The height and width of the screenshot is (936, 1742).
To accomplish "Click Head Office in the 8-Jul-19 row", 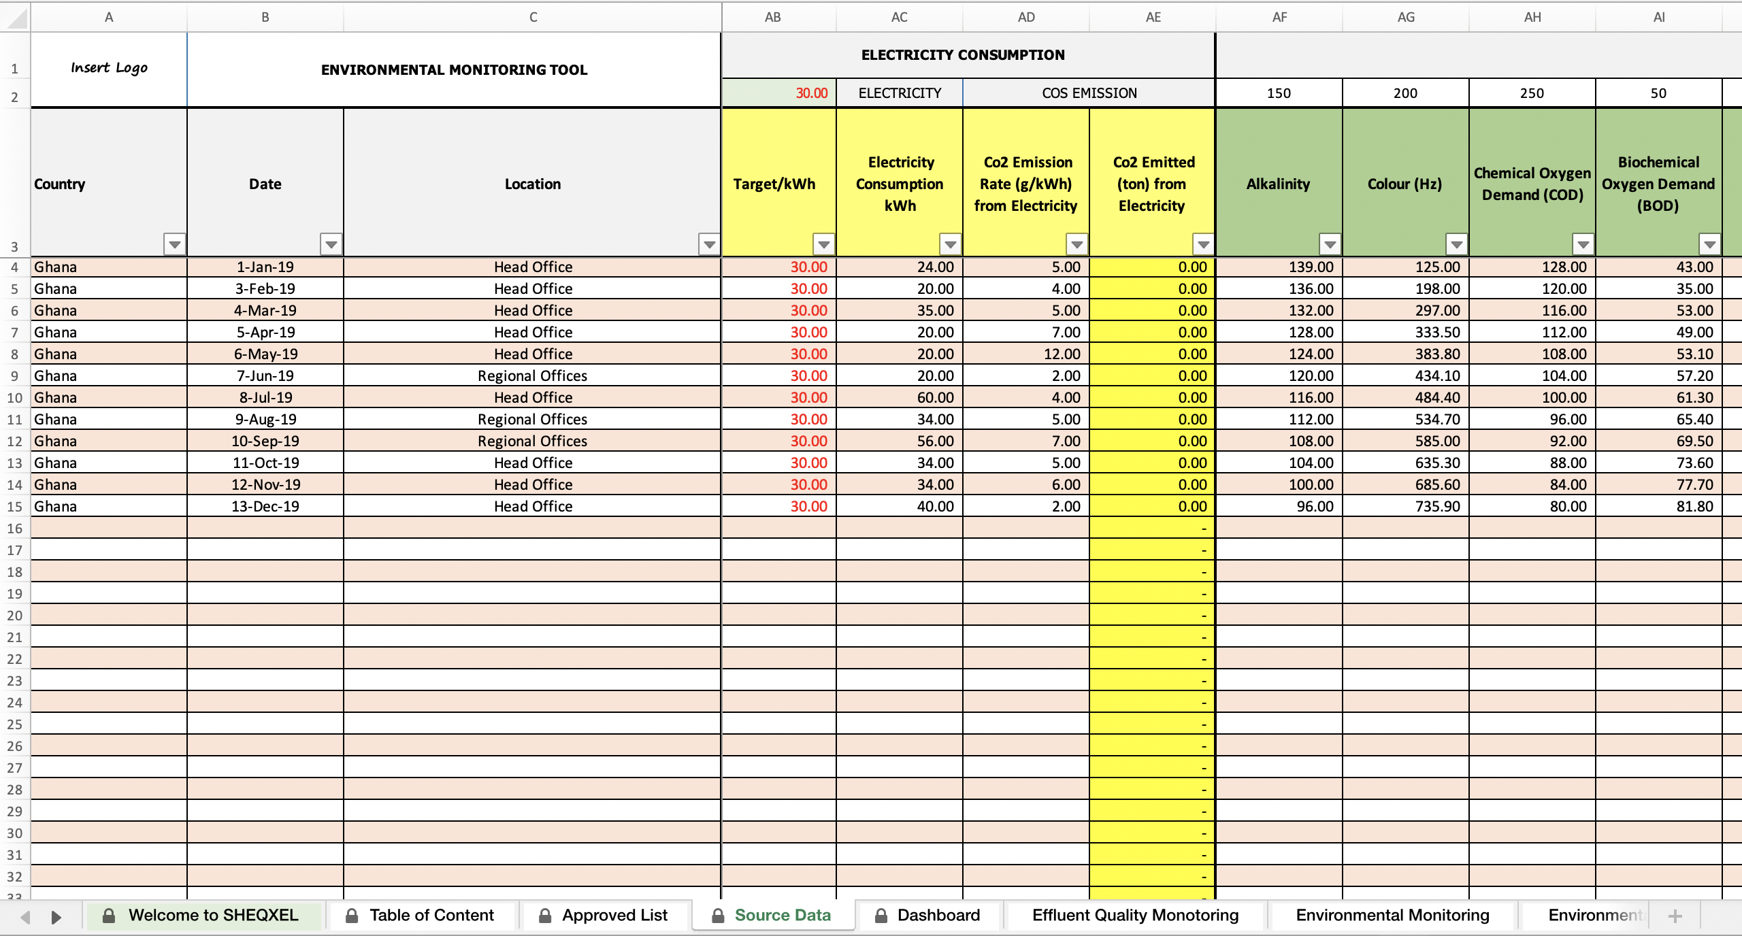I will click(x=533, y=398).
